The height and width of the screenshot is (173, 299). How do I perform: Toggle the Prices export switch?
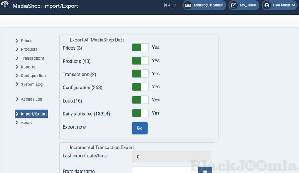(x=140, y=47)
